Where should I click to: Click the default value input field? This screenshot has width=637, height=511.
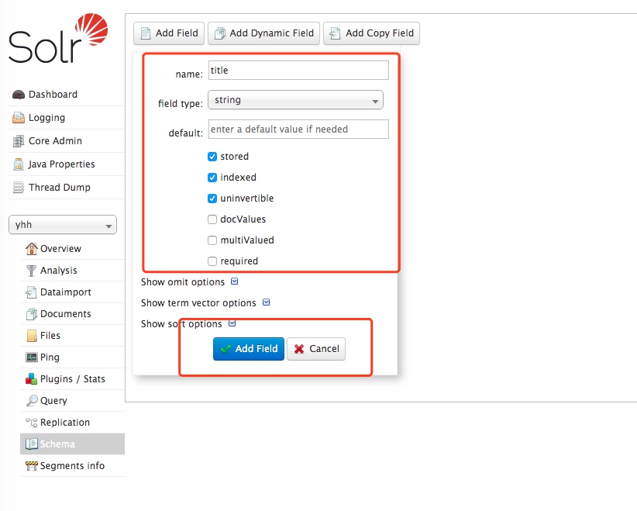(x=298, y=129)
